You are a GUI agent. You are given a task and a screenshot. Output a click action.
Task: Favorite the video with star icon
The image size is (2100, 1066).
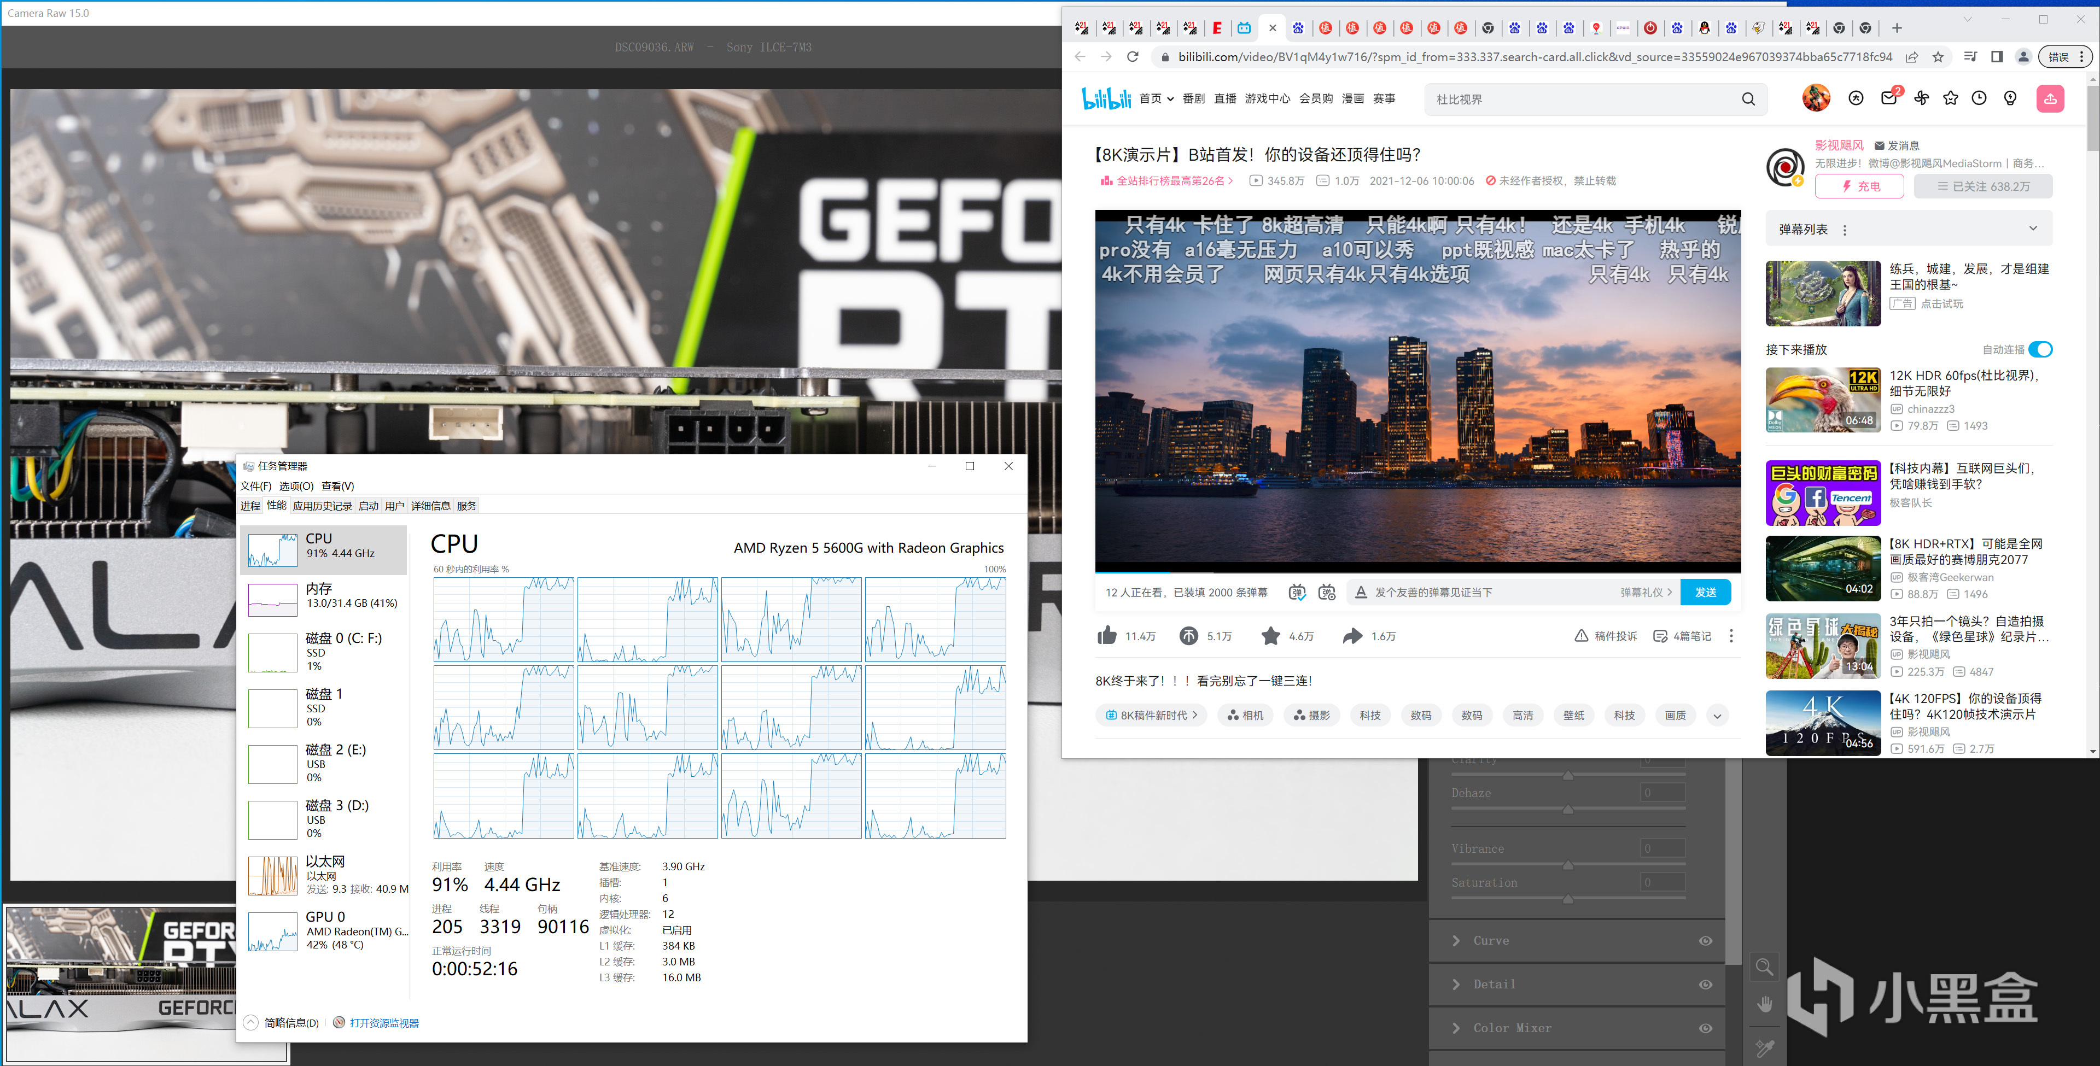pyautogui.click(x=1270, y=636)
